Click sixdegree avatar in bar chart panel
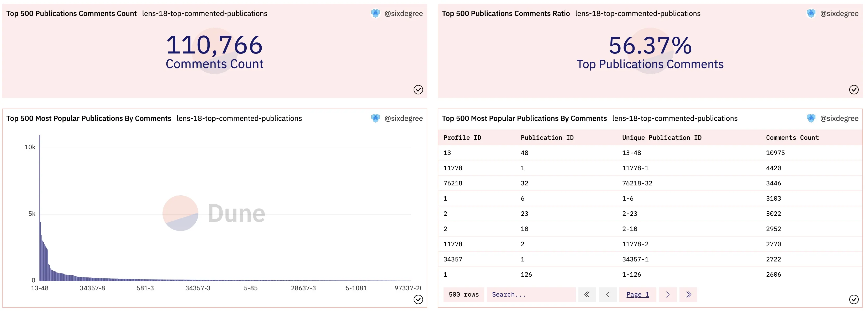This screenshot has height=311, width=865. point(375,118)
